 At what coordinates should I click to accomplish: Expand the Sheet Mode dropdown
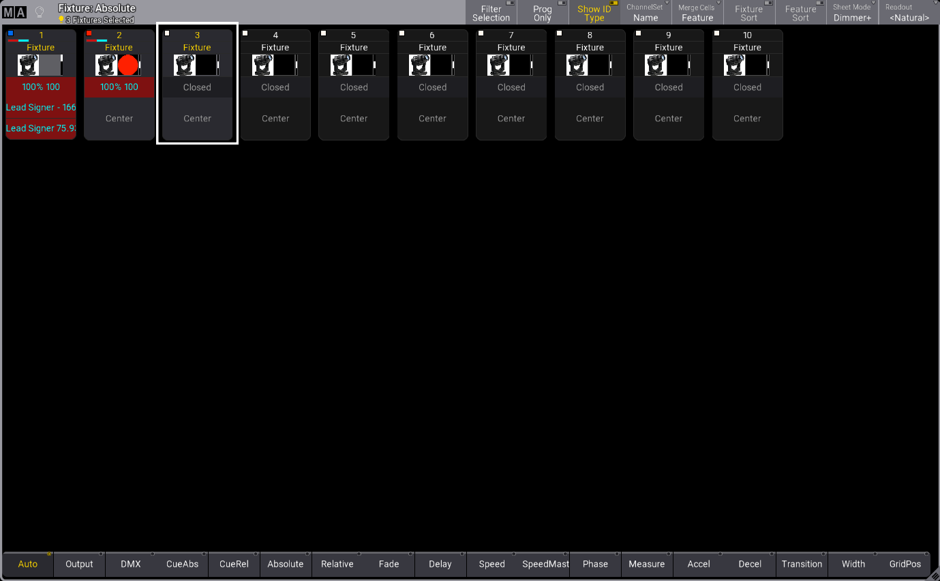852,13
